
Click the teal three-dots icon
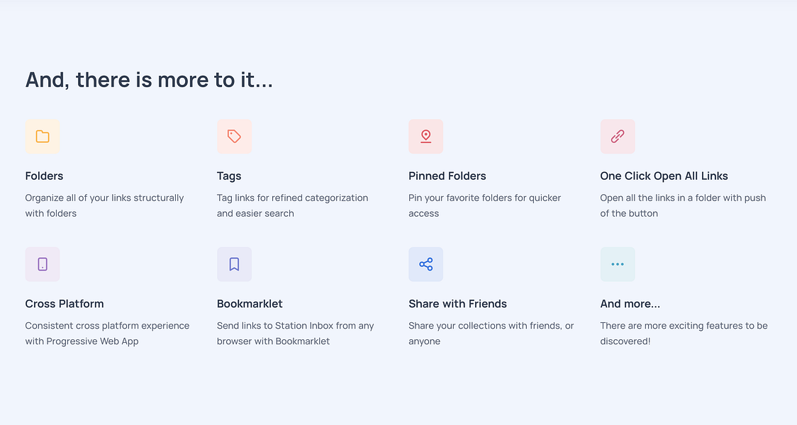[618, 264]
